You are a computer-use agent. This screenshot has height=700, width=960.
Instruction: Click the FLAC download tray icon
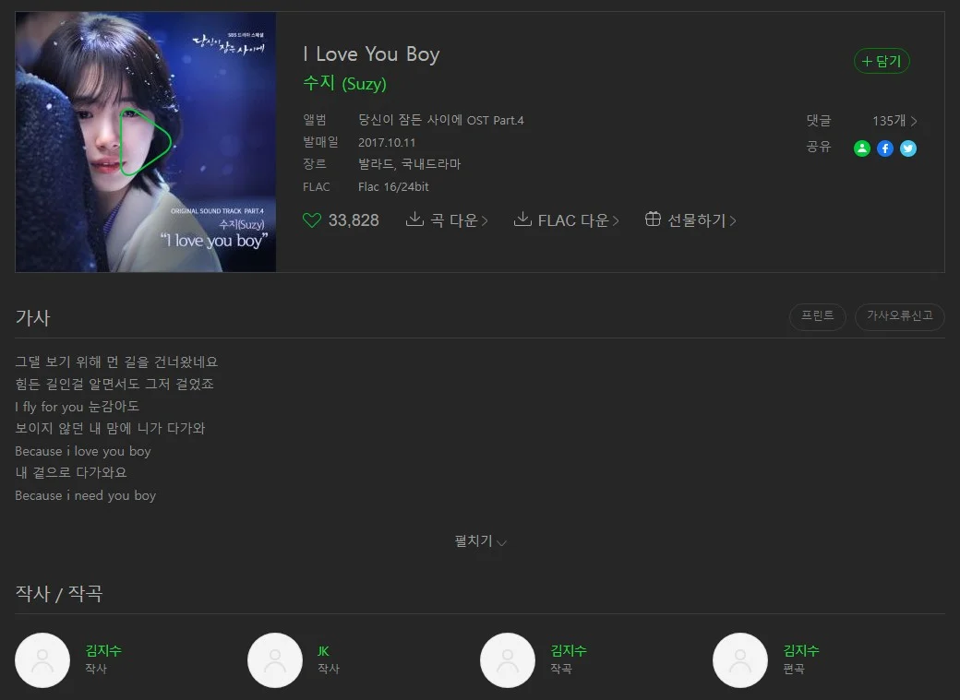(x=522, y=219)
